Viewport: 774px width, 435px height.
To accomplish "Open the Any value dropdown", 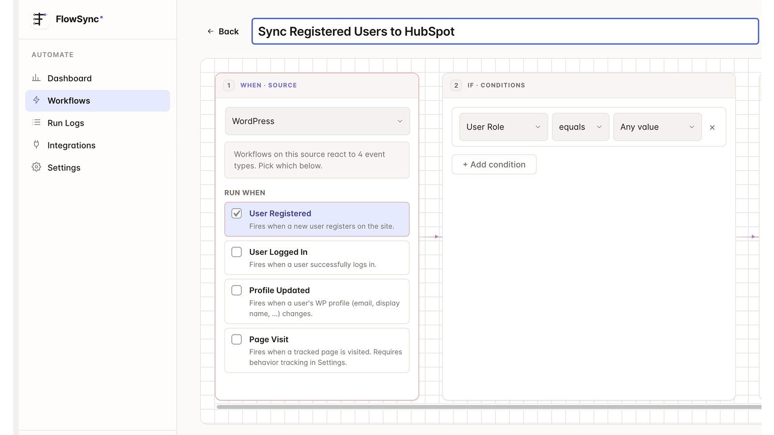I will click(657, 127).
